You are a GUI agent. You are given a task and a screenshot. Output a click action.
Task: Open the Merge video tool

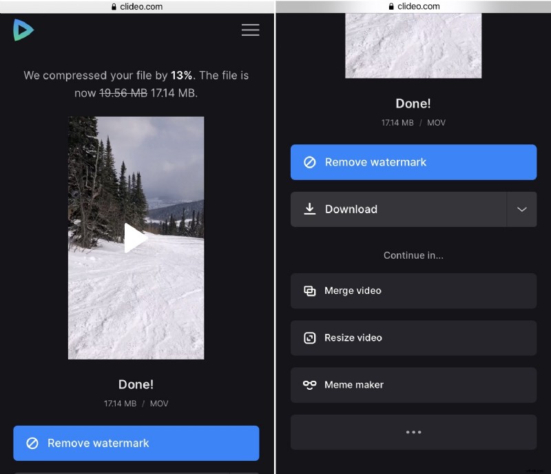413,290
